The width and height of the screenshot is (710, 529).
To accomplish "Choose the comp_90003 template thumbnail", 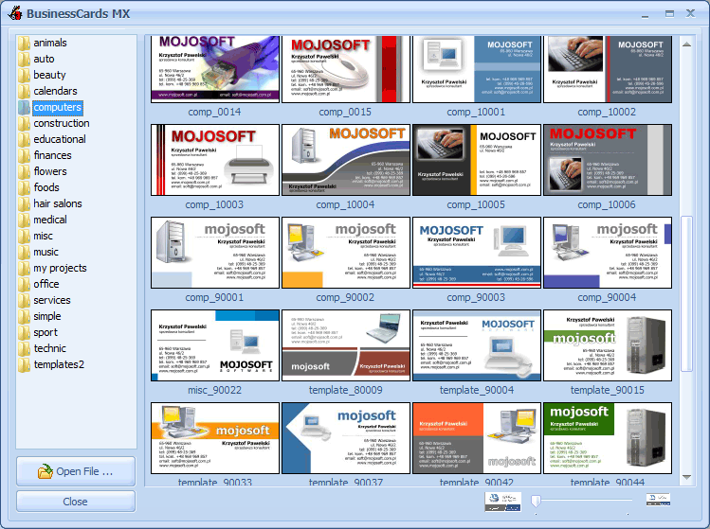I will tap(477, 253).
